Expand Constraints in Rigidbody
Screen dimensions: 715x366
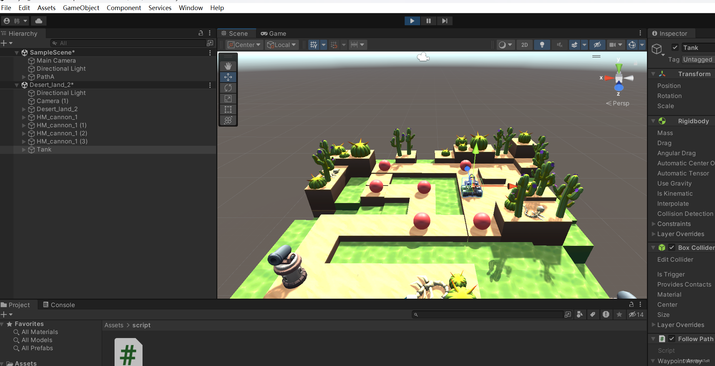653,224
